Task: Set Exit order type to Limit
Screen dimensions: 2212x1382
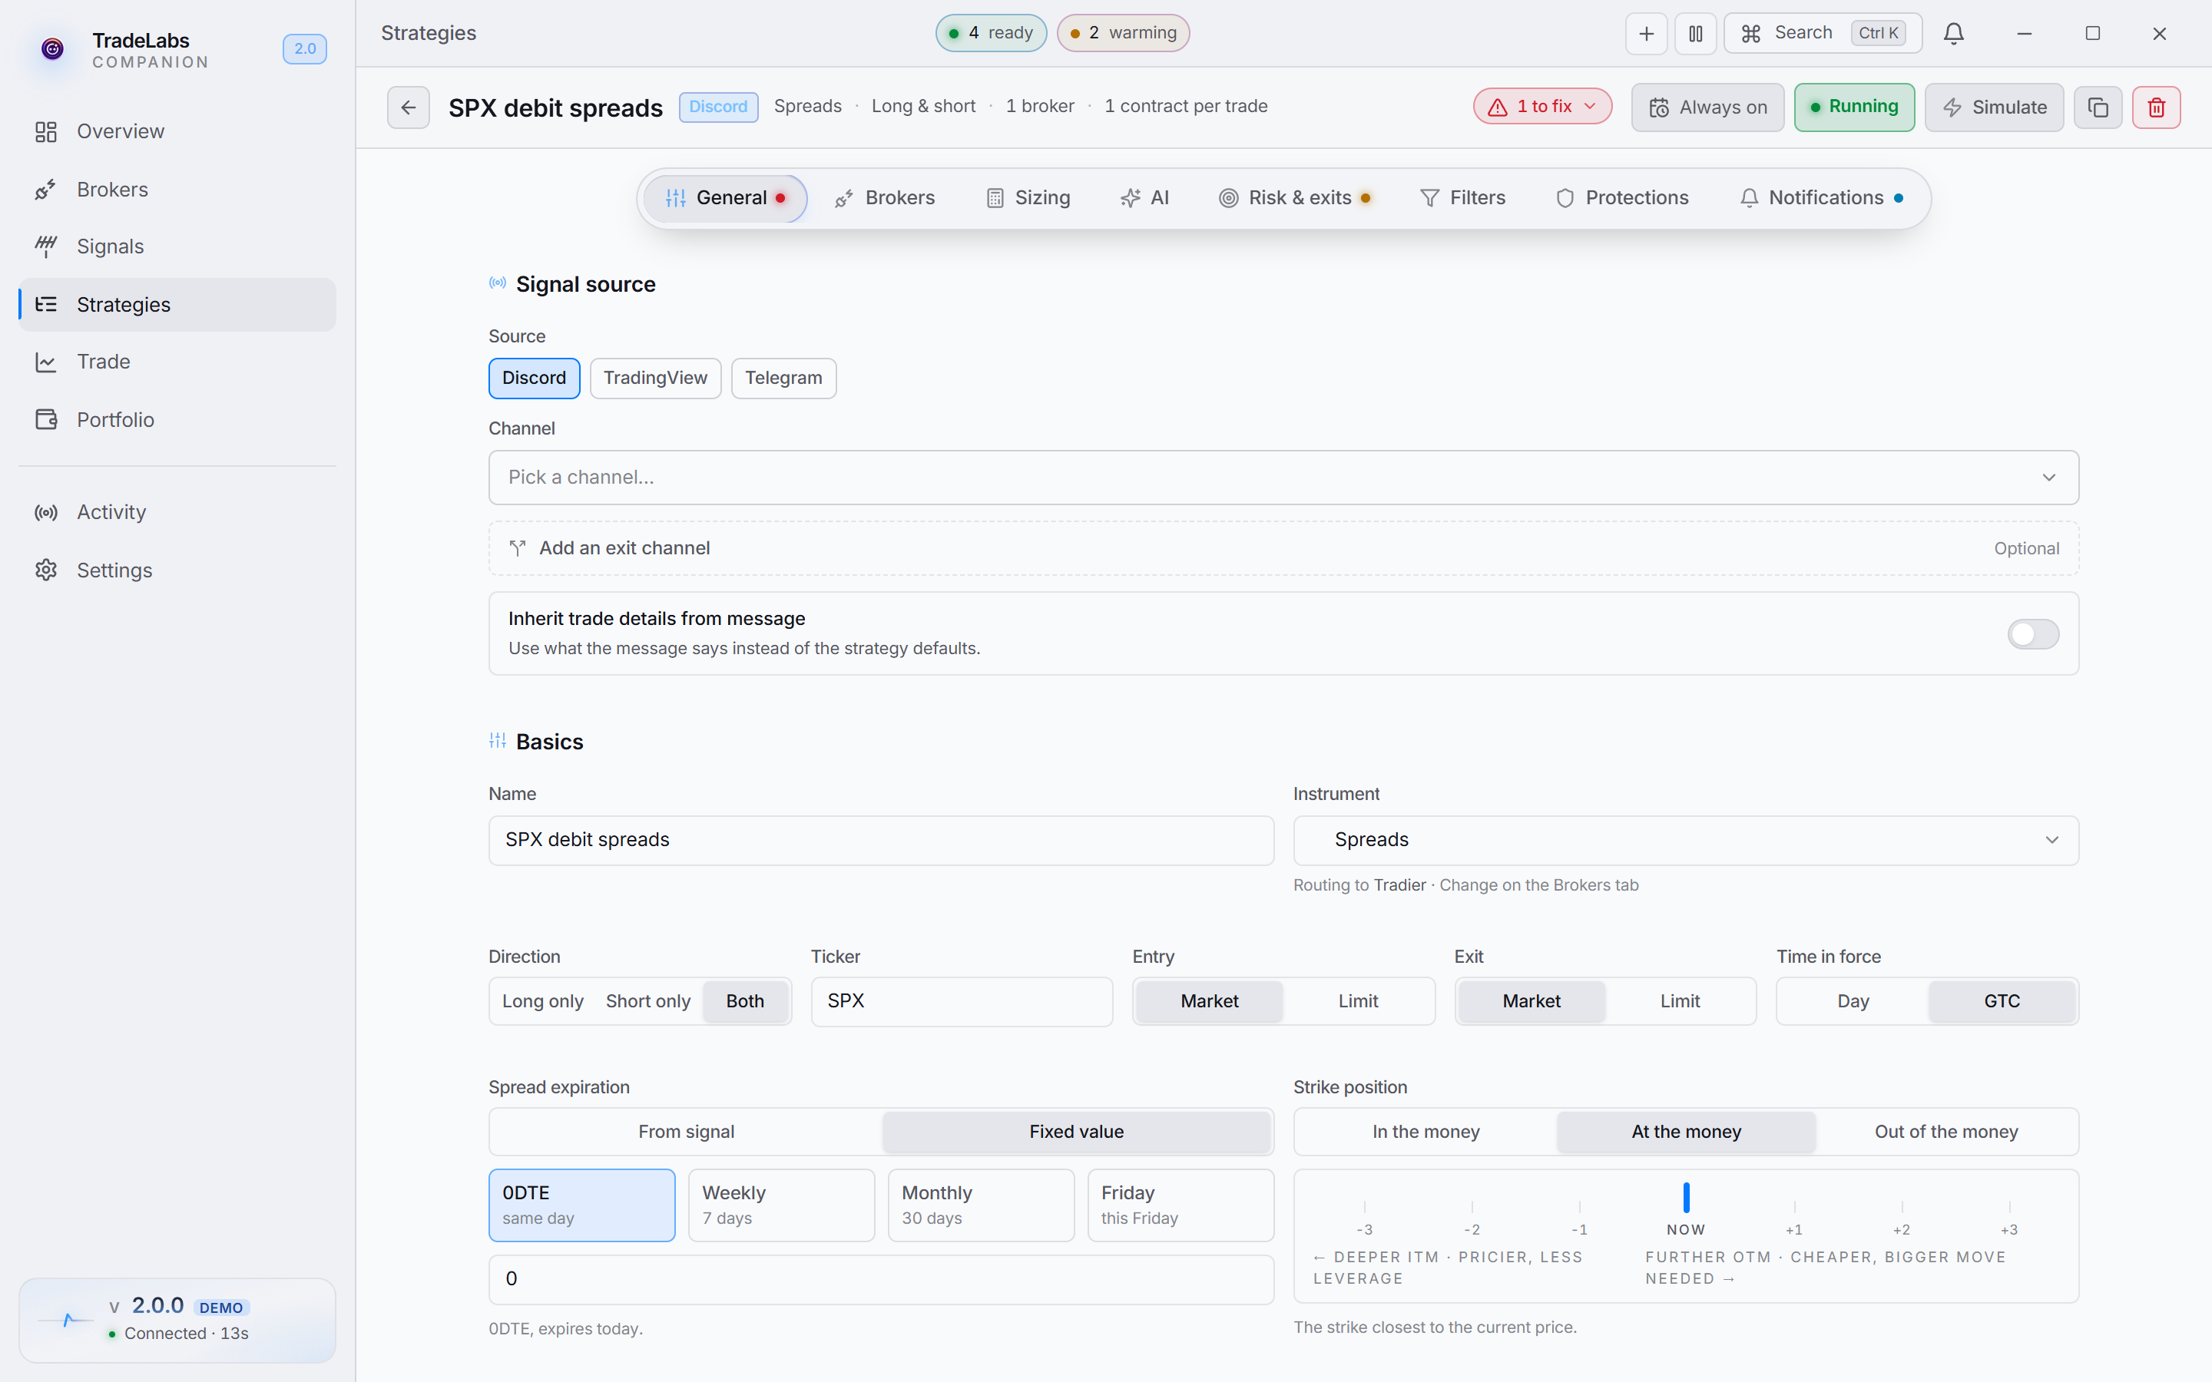Action: click(x=1680, y=1002)
